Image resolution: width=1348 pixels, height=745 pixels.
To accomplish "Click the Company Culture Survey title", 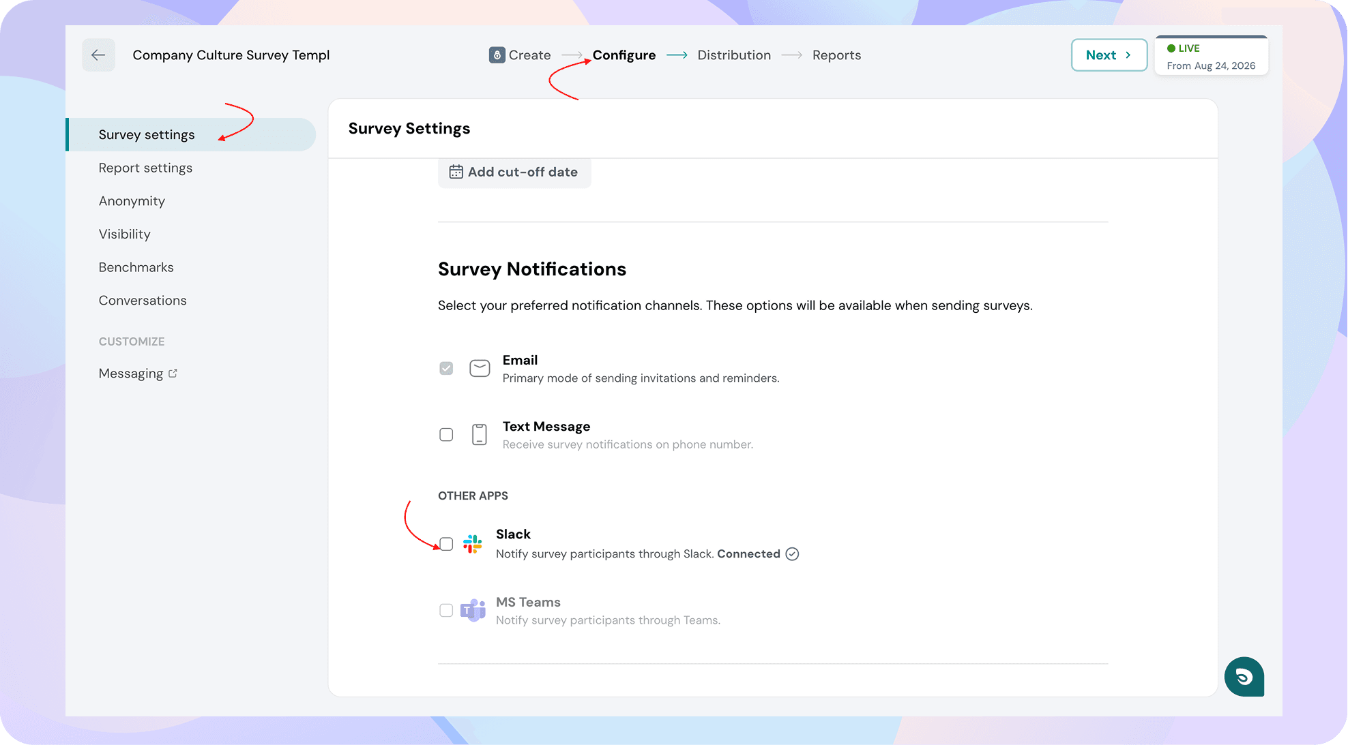I will (231, 55).
